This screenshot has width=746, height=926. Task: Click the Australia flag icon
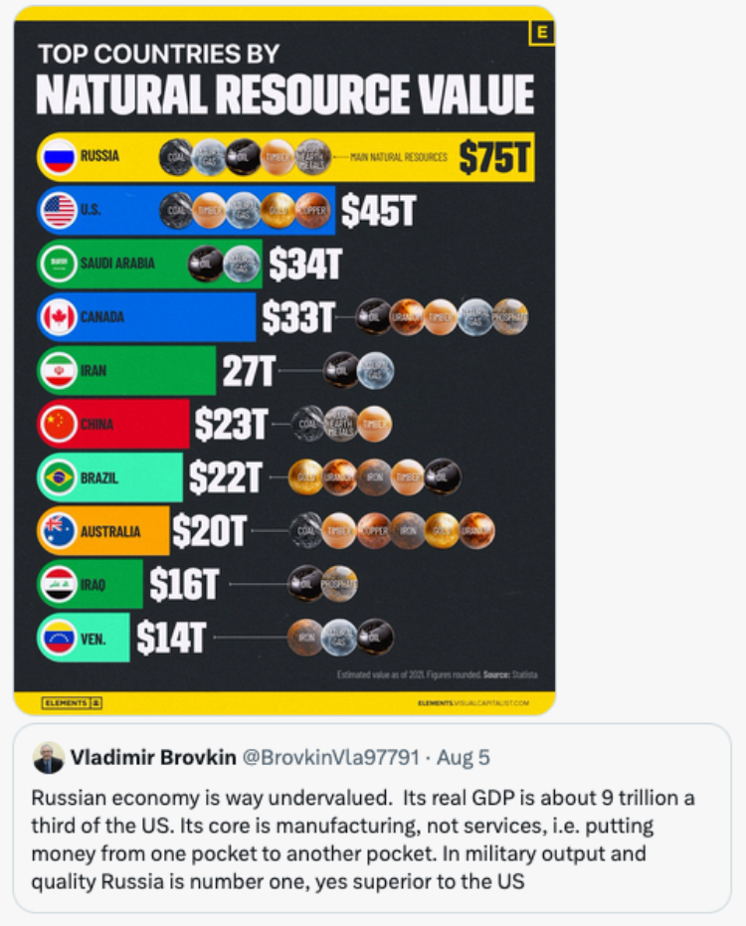pyautogui.click(x=59, y=531)
